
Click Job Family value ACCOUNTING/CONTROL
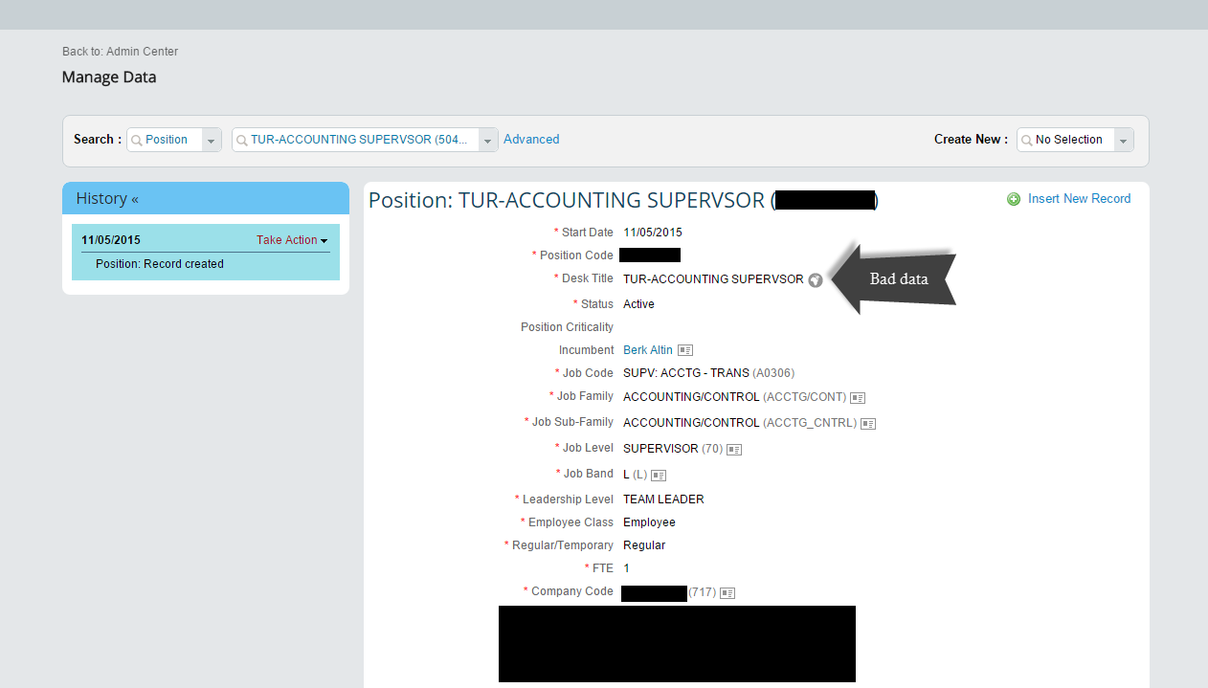coord(691,396)
